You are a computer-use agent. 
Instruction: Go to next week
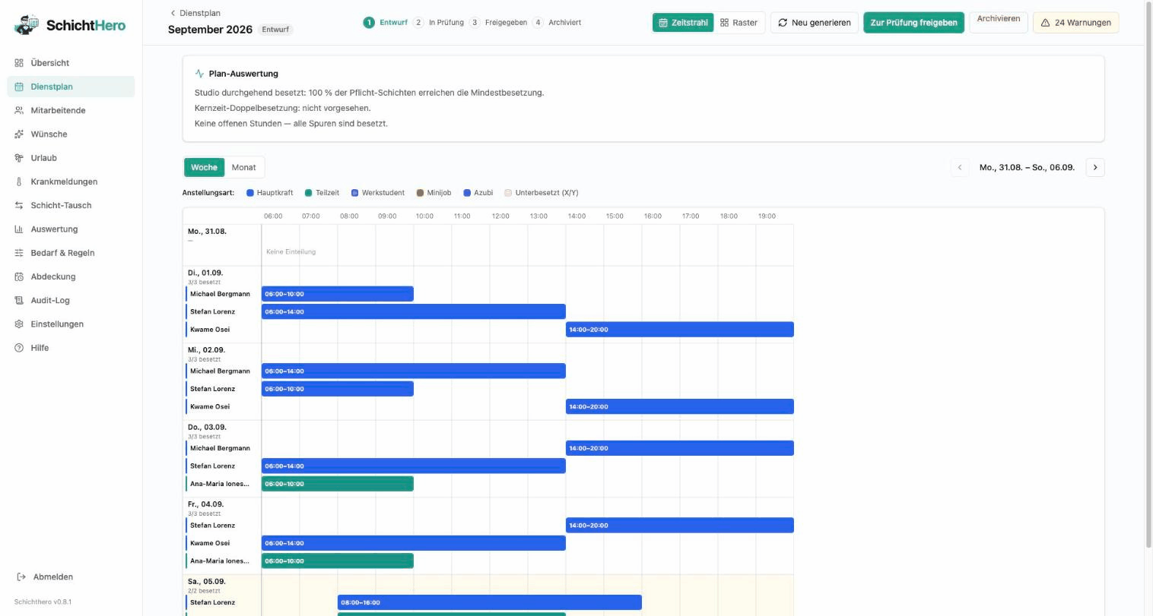pyautogui.click(x=1095, y=167)
